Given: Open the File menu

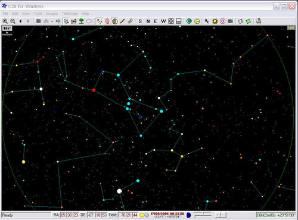Looking at the screenshot, I should point(5,14).
